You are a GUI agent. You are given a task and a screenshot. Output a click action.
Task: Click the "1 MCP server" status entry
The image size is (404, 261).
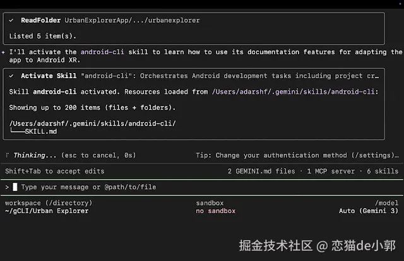331,171
